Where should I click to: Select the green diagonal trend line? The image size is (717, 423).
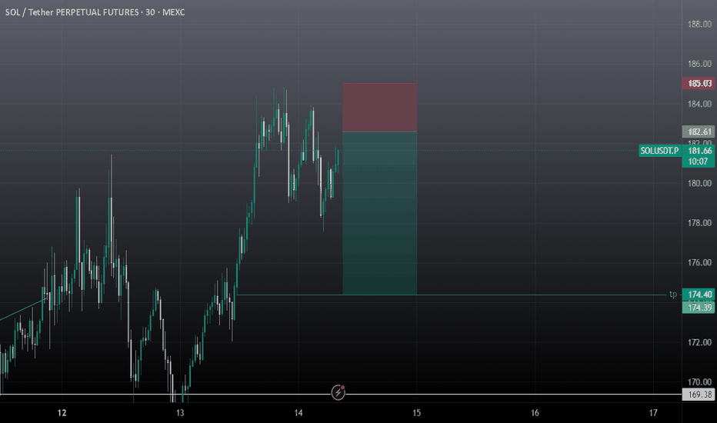(24, 309)
